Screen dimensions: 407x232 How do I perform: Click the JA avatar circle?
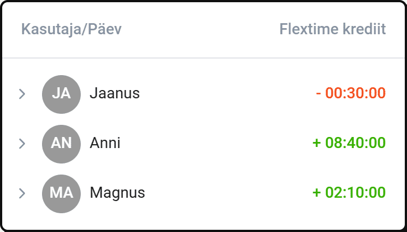61,94
